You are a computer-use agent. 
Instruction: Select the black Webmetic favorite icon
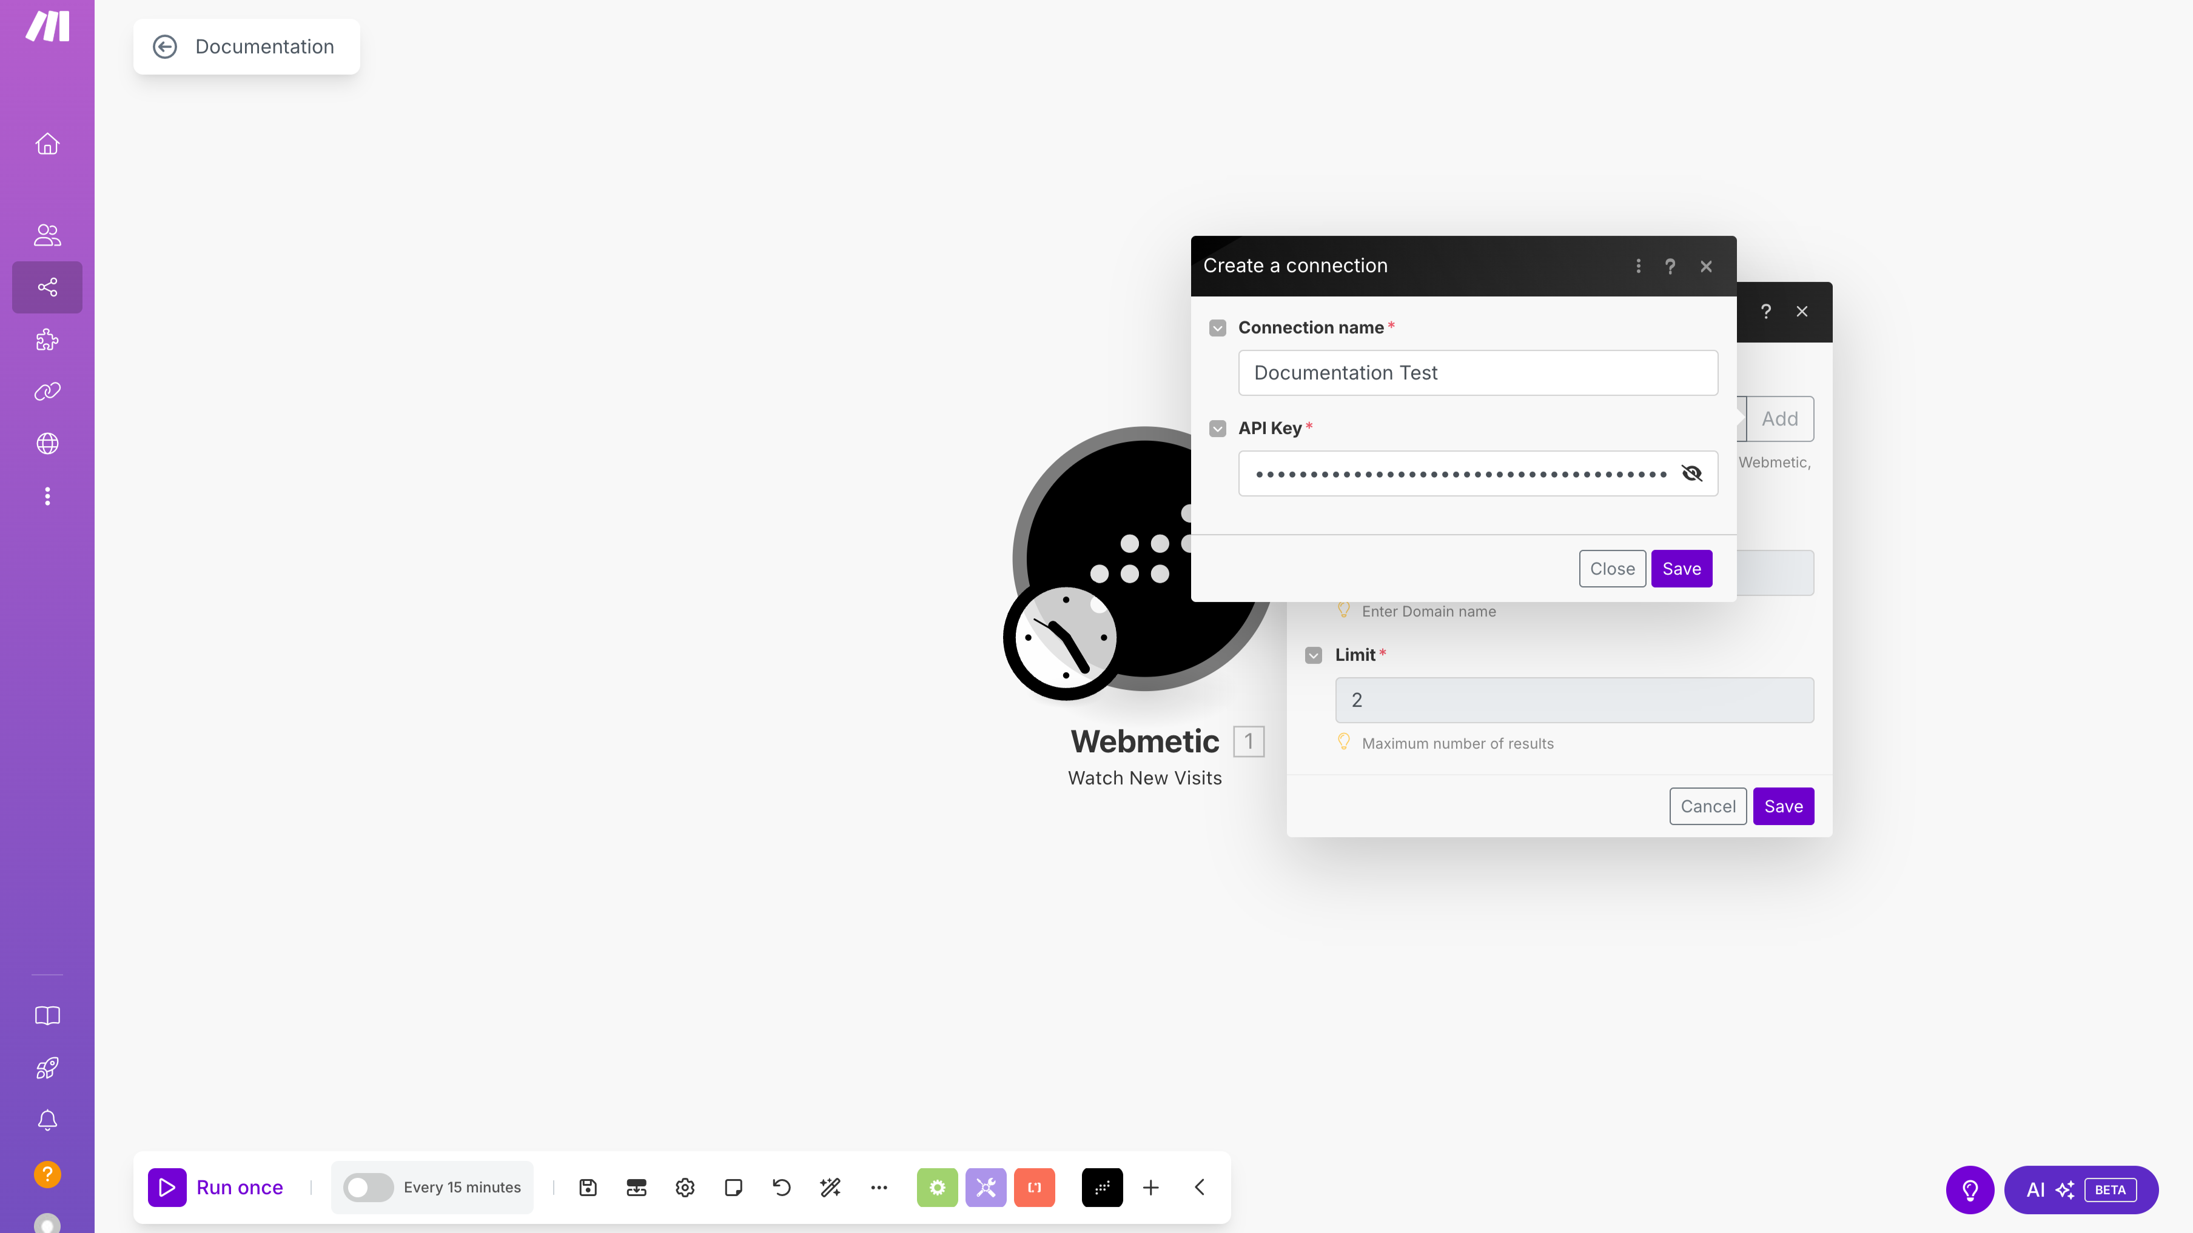pos(1103,1187)
